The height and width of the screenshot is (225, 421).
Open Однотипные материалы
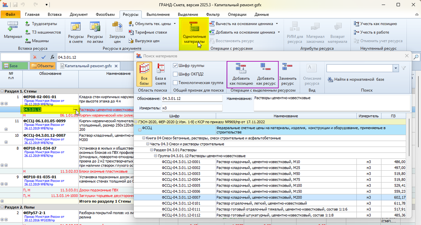tap(194, 32)
